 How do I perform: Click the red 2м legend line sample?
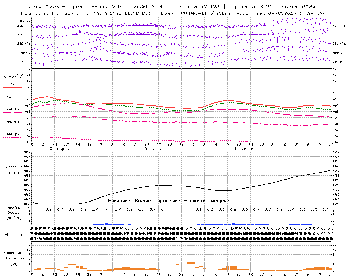(12, 87)
